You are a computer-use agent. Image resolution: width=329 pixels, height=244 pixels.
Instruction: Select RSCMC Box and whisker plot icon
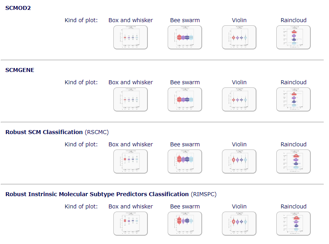pos(130,162)
